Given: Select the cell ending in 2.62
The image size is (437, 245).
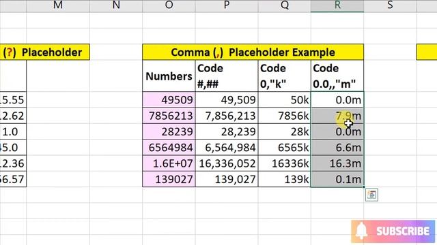Looking at the screenshot, I should 13,116.
